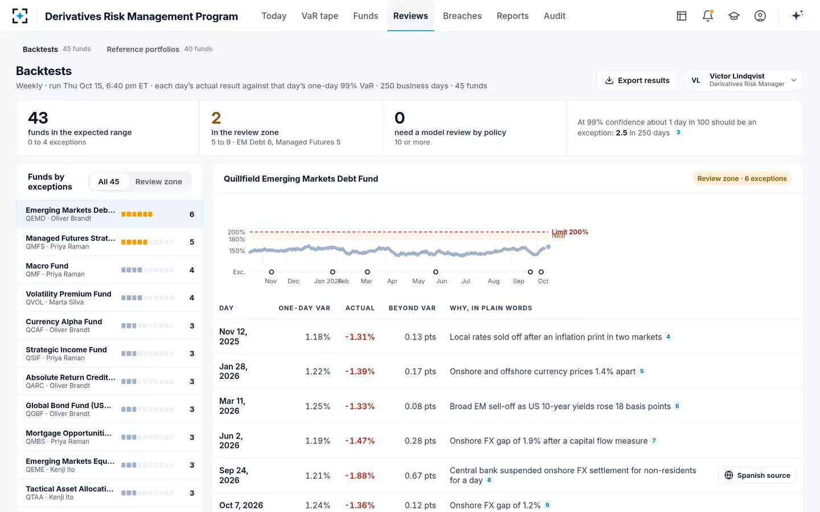Click the "2 in the review zone" summary card
This screenshot has height=512, width=820.
pyautogui.click(x=291, y=128)
